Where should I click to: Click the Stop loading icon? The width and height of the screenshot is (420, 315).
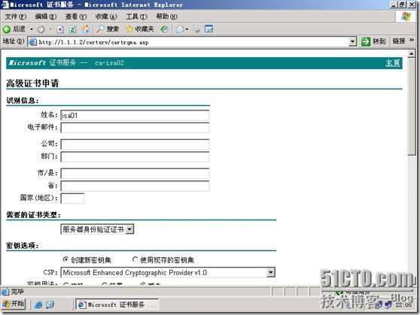[60, 29]
